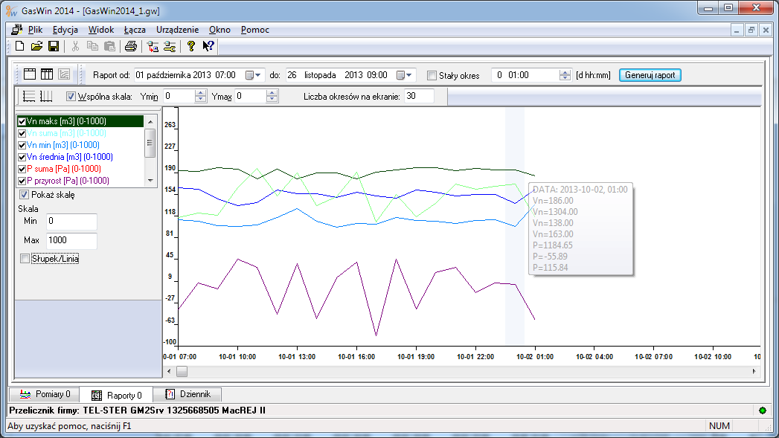Viewport: 779px width, 438px height.
Task: Toggle Wspólna skala checkbox
Action: (x=71, y=97)
